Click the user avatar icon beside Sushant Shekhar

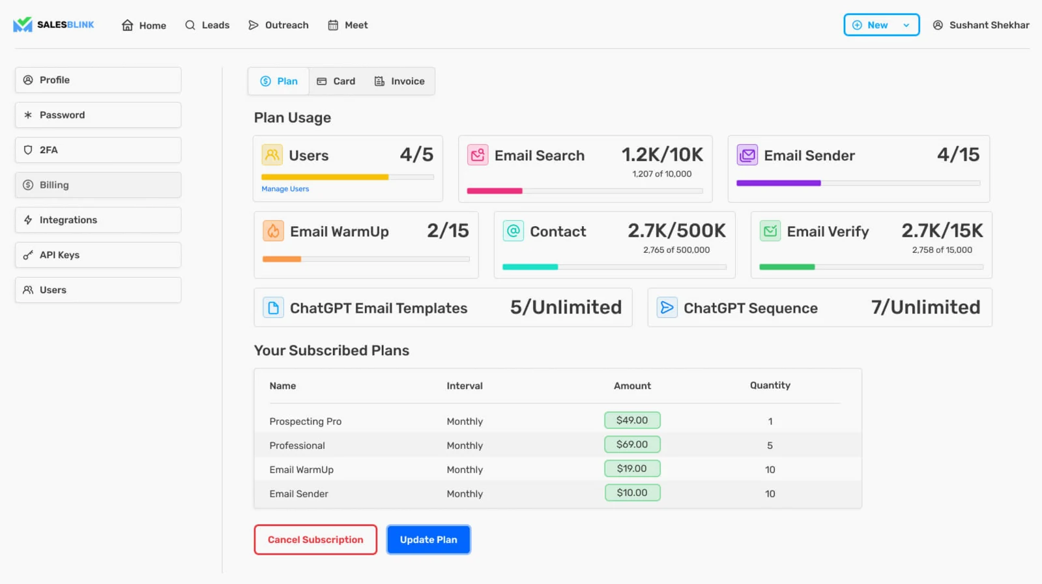[938, 25]
